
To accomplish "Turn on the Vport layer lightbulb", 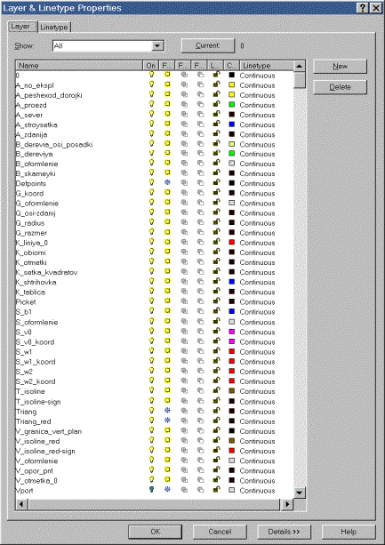I will [x=151, y=489].
